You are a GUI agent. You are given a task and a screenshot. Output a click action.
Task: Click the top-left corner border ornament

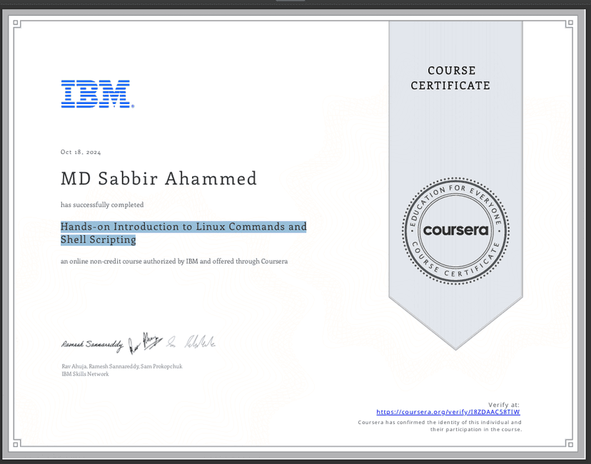click(16, 24)
